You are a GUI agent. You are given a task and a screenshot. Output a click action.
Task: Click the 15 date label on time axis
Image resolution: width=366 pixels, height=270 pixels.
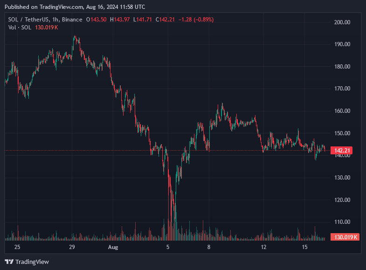pos(304,247)
